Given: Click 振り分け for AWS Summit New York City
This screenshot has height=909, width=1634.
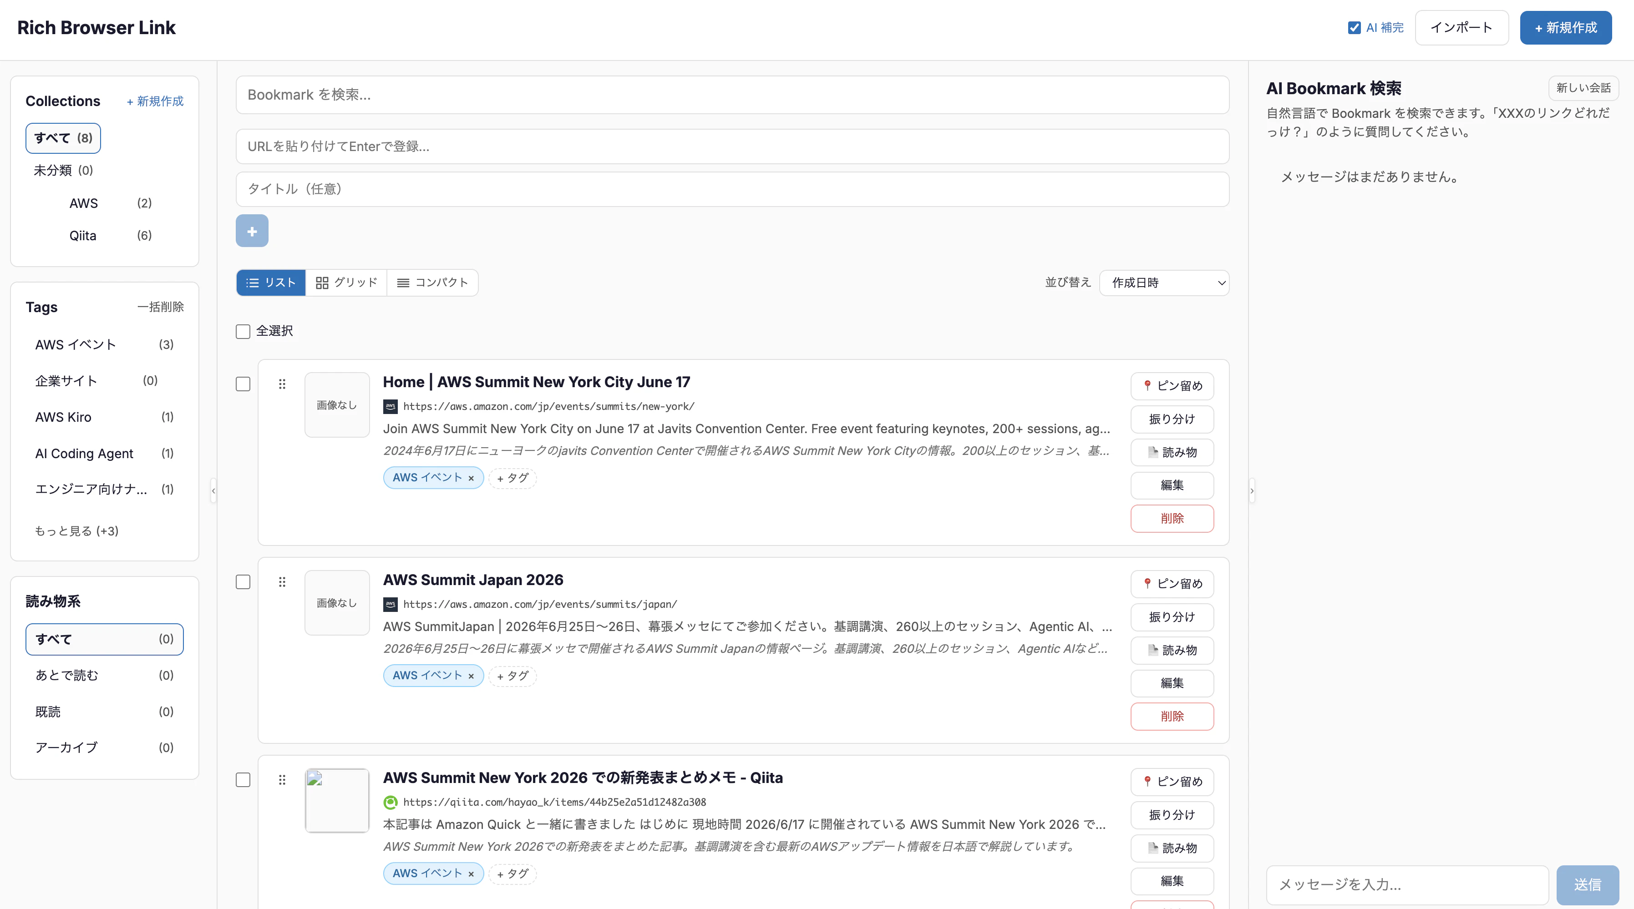Looking at the screenshot, I should coord(1172,419).
